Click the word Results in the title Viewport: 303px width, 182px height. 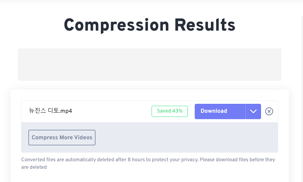pos(205,25)
